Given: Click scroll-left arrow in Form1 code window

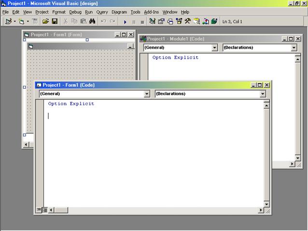Looking at the screenshot, I should 51,210.
